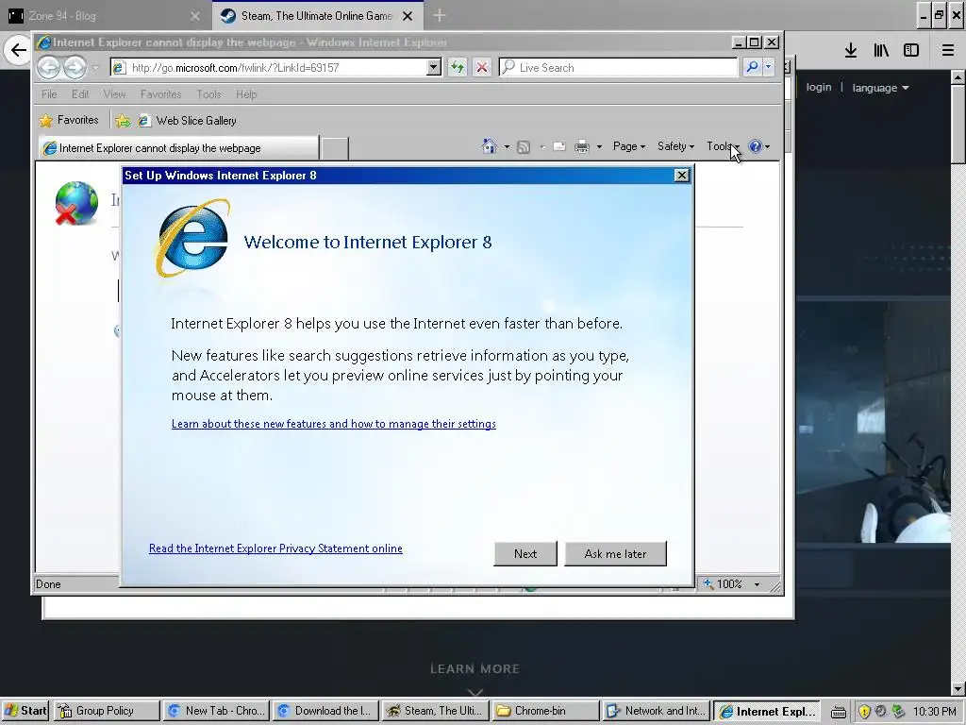
Task: Expand the Print dropdown arrow
Action: (599, 146)
